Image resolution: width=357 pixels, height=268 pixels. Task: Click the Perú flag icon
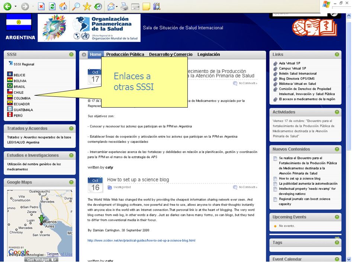(x=10, y=115)
